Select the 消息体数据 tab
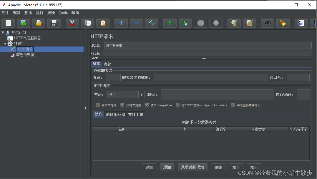 [x=115, y=115]
